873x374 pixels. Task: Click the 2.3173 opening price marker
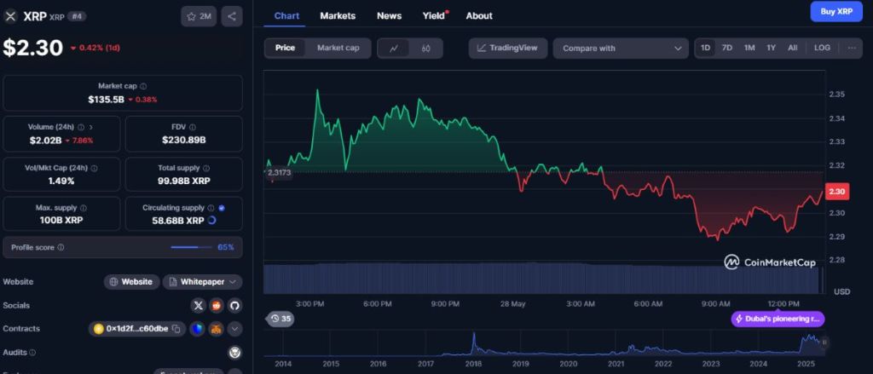point(279,173)
